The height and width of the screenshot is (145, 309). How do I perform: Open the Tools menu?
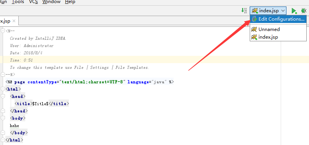pyautogui.click(x=18, y=2)
